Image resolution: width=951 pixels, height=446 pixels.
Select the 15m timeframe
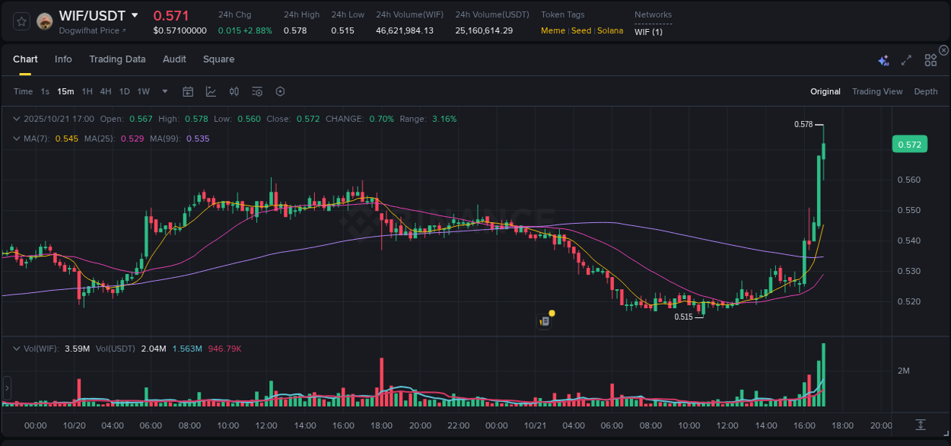coord(65,91)
